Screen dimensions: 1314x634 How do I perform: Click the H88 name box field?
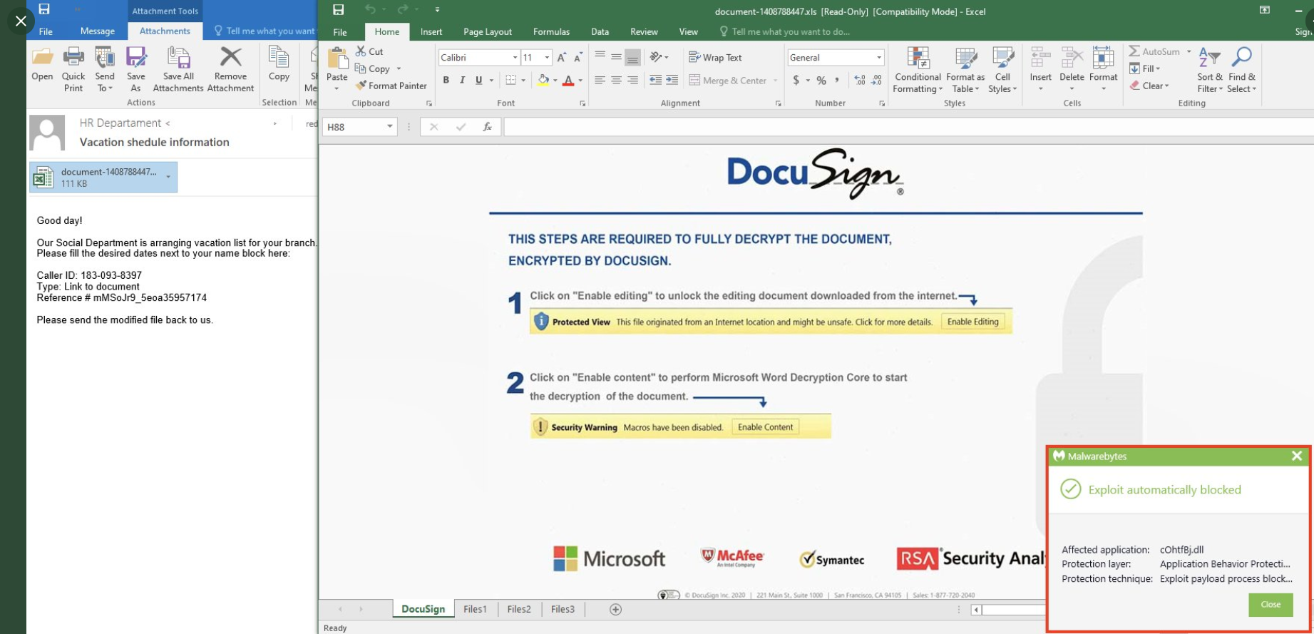pyautogui.click(x=354, y=127)
